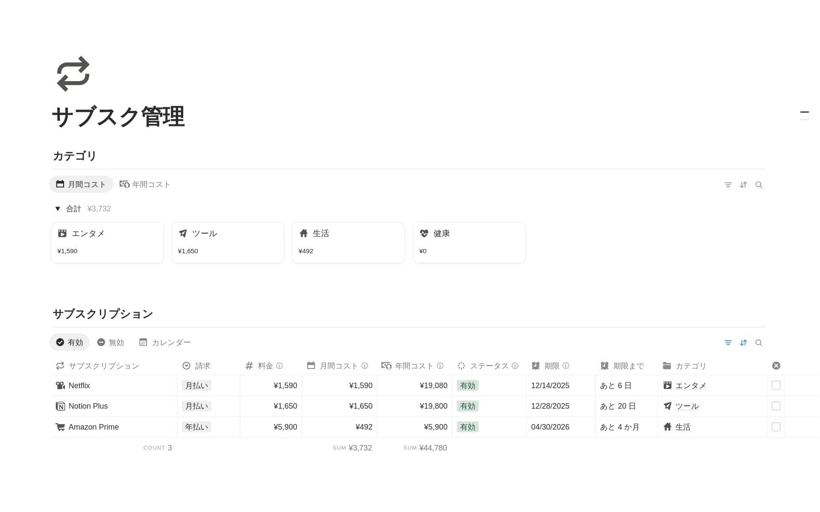Image resolution: width=820 pixels, height=512 pixels.
Task: Click blue sort icon in サブスクリプション section
Action: [x=743, y=343]
